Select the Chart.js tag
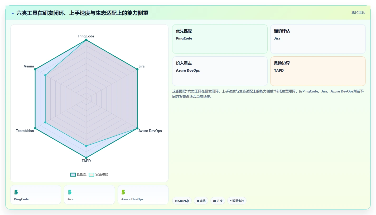 (182, 201)
